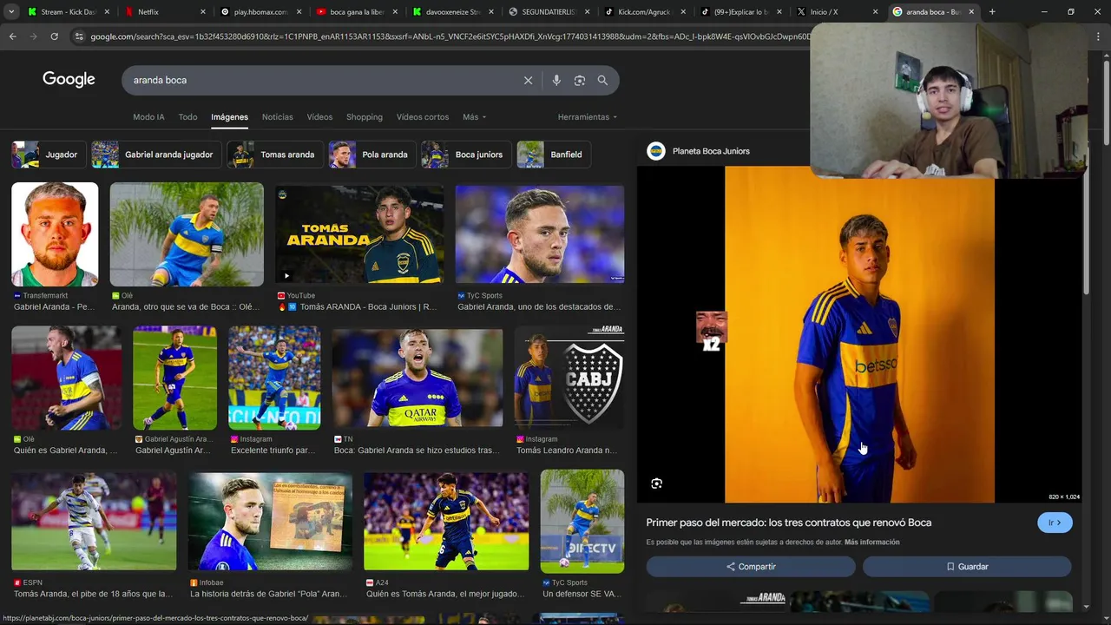Open the Videos results tab
The image size is (1111, 625).
click(x=319, y=117)
